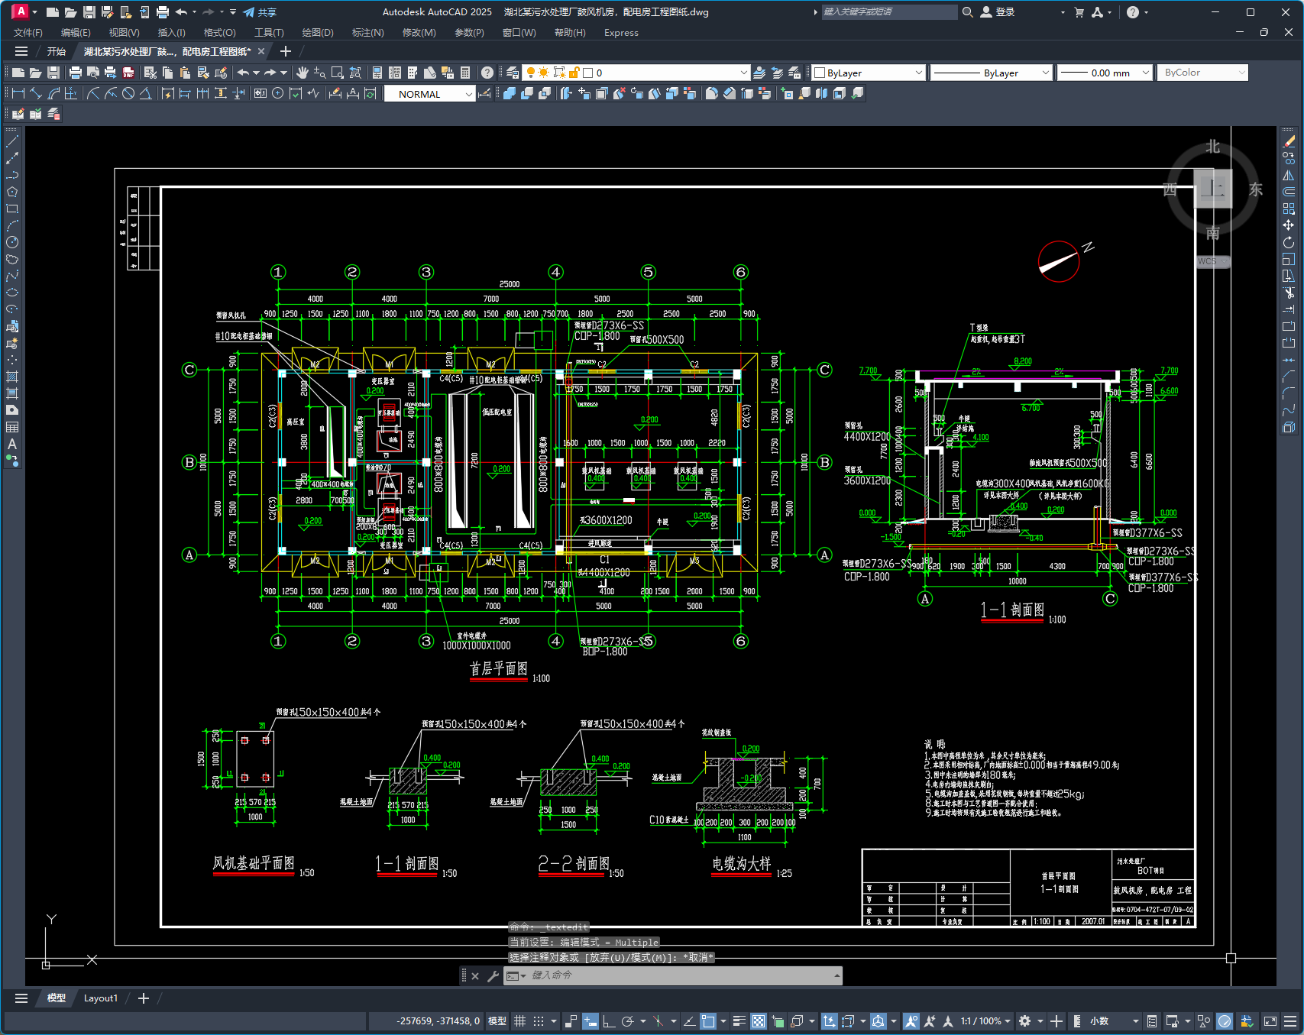Open the 文件(F) menu
This screenshot has height=1035, width=1304.
pos(28,33)
